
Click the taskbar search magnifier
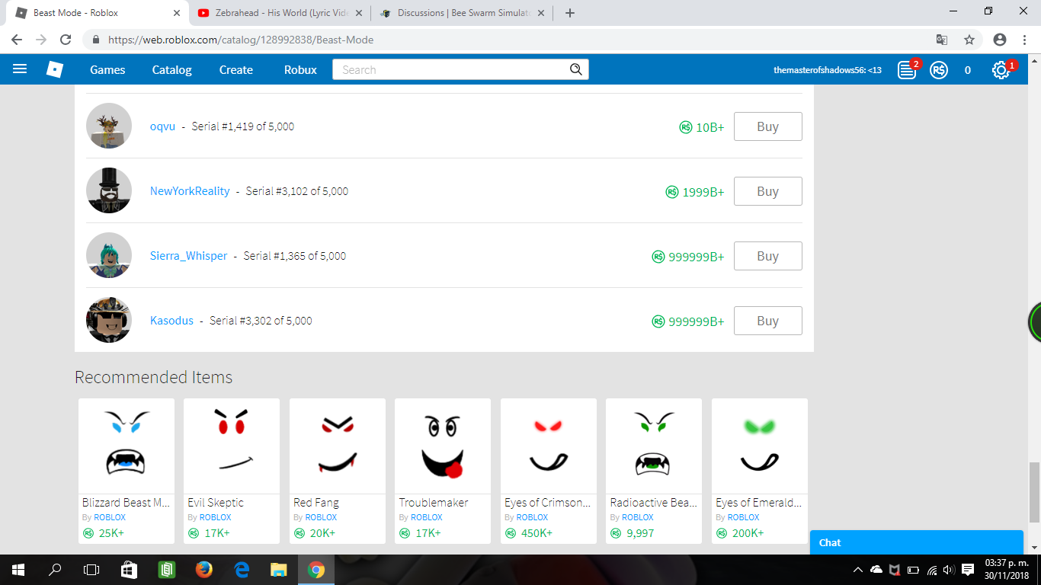[x=55, y=570]
